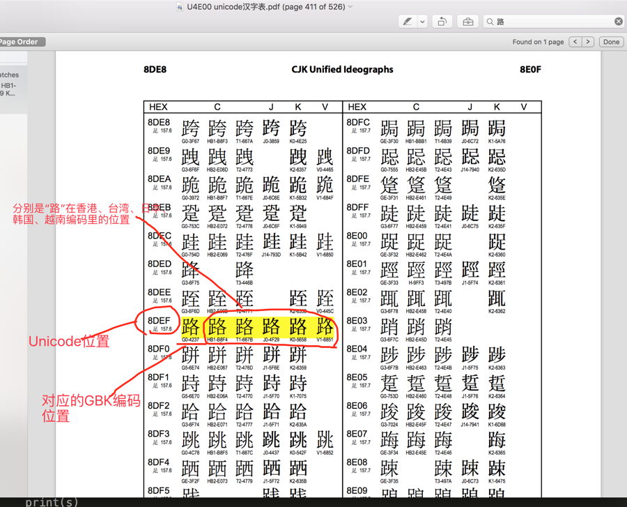Select the highlight pen tool
Image resolution: width=627 pixels, height=507 pixels.
(408, 22)
